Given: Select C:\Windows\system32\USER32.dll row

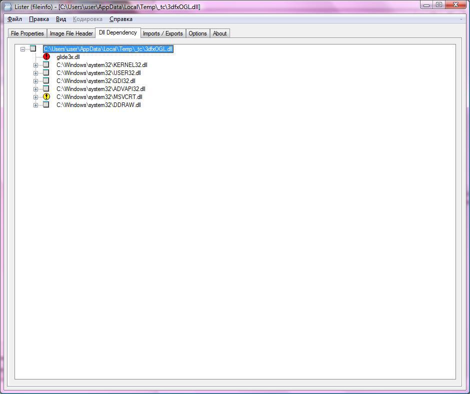Looking at the screenshot, I should tap(98, 73).
